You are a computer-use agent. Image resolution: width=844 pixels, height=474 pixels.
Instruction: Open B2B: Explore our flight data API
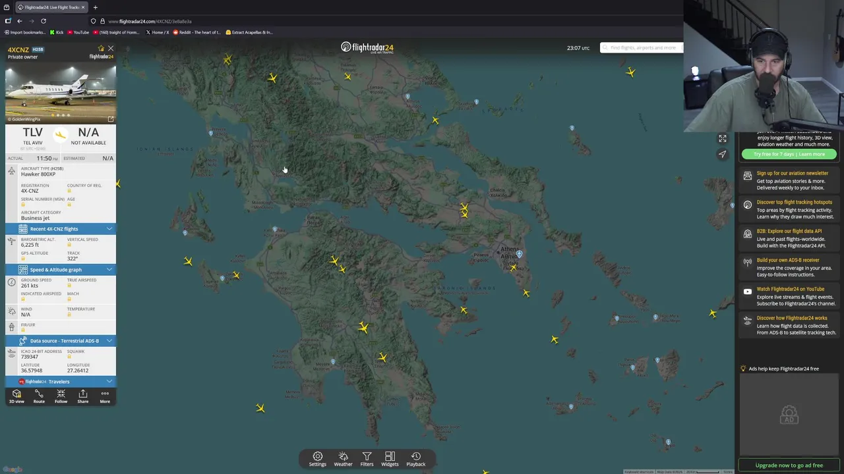tap(789, 238)
